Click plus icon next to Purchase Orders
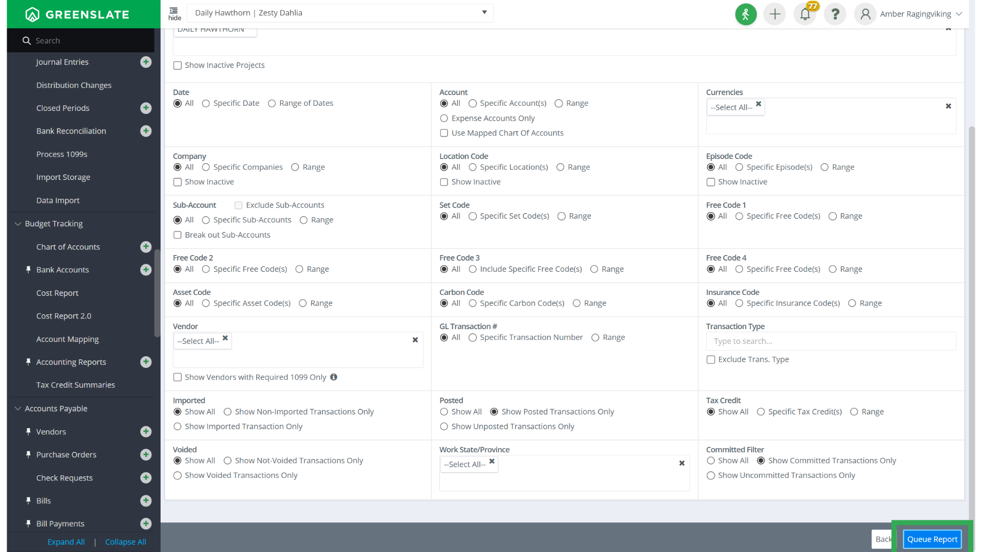 pyautogui.click(x=146, y=455)
